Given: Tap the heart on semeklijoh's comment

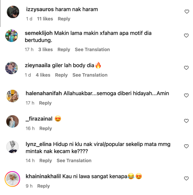Looking at the screenshot, I should tap(186, 35).
